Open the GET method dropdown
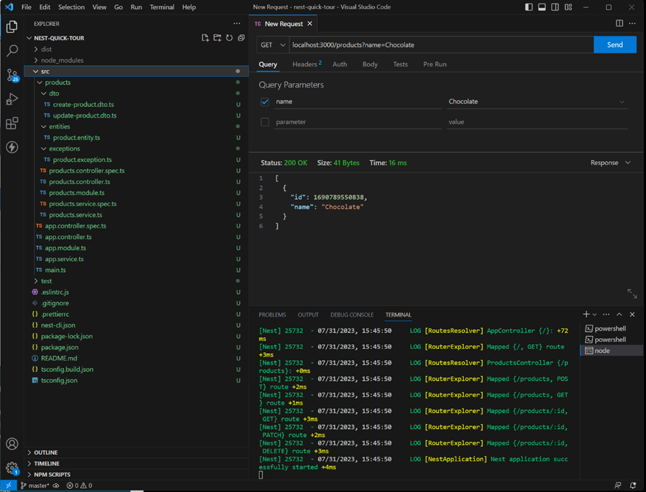Image resolution: width=646 pixels, height=492 pixels. coord(272,45)
